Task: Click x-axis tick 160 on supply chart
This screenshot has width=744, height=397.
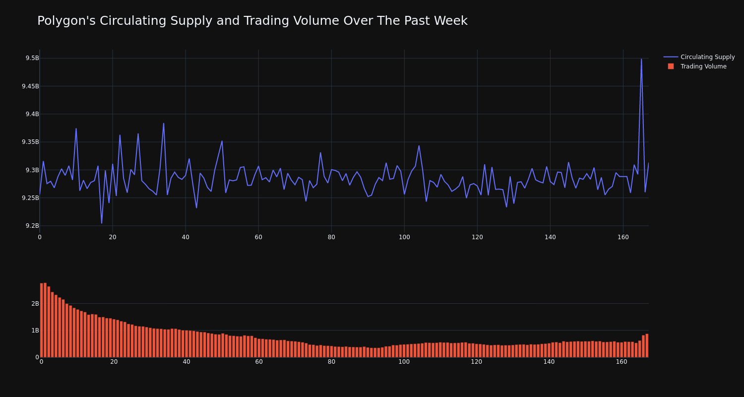Action: [x=623, y=237]
